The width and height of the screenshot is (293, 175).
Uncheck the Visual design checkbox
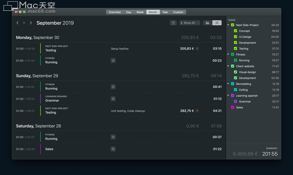coord(235,72)
